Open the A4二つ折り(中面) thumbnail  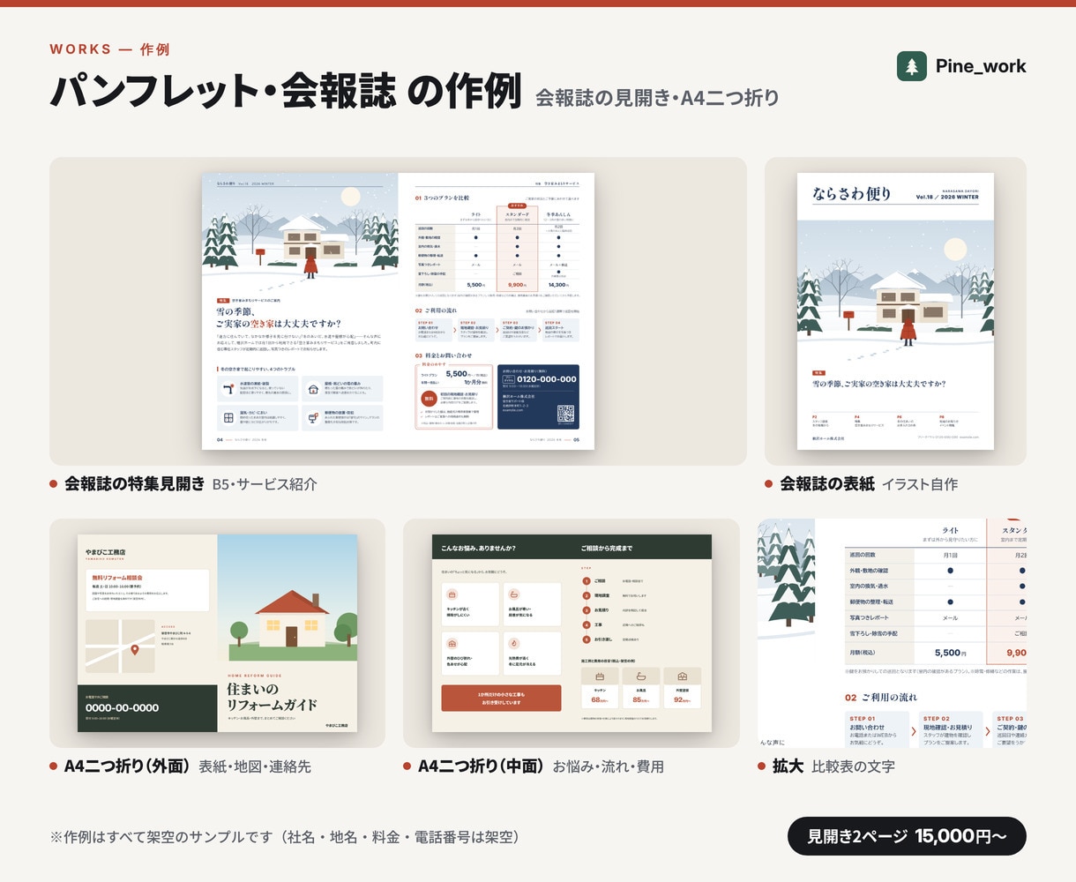click(572, 633)
